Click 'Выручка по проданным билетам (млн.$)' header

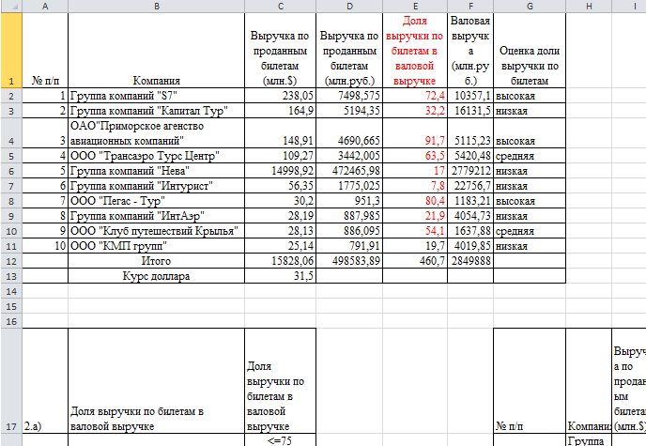(x=281, y=51)
